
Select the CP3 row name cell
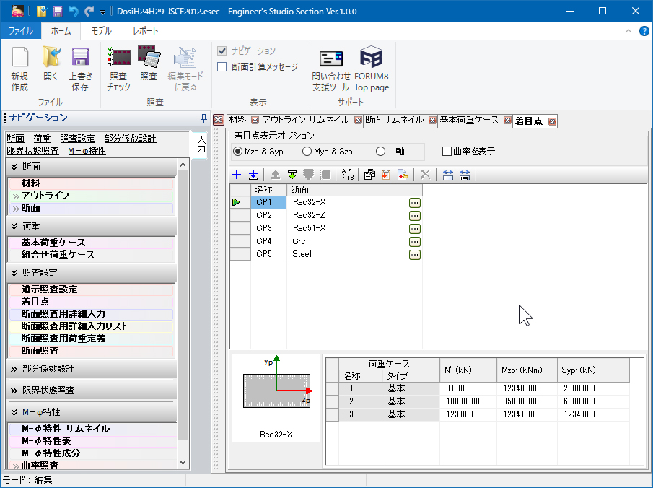268,228
